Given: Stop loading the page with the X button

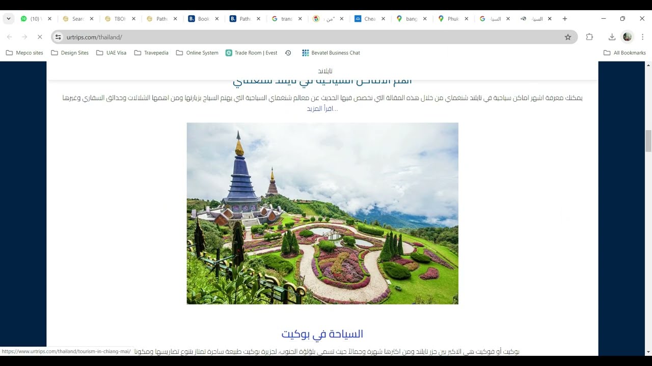Looking at the screenshot, I should coord(40,37).
